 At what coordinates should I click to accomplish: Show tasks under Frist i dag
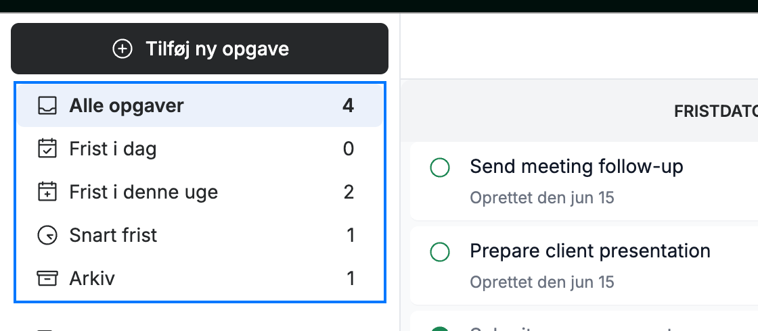coord(200,149)
